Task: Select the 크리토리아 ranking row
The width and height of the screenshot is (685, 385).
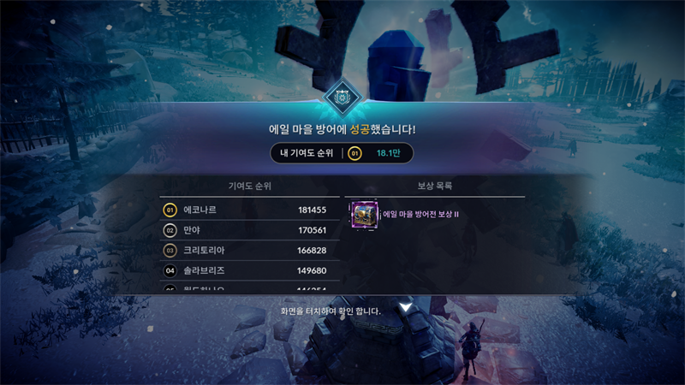Action: (249, 250)
